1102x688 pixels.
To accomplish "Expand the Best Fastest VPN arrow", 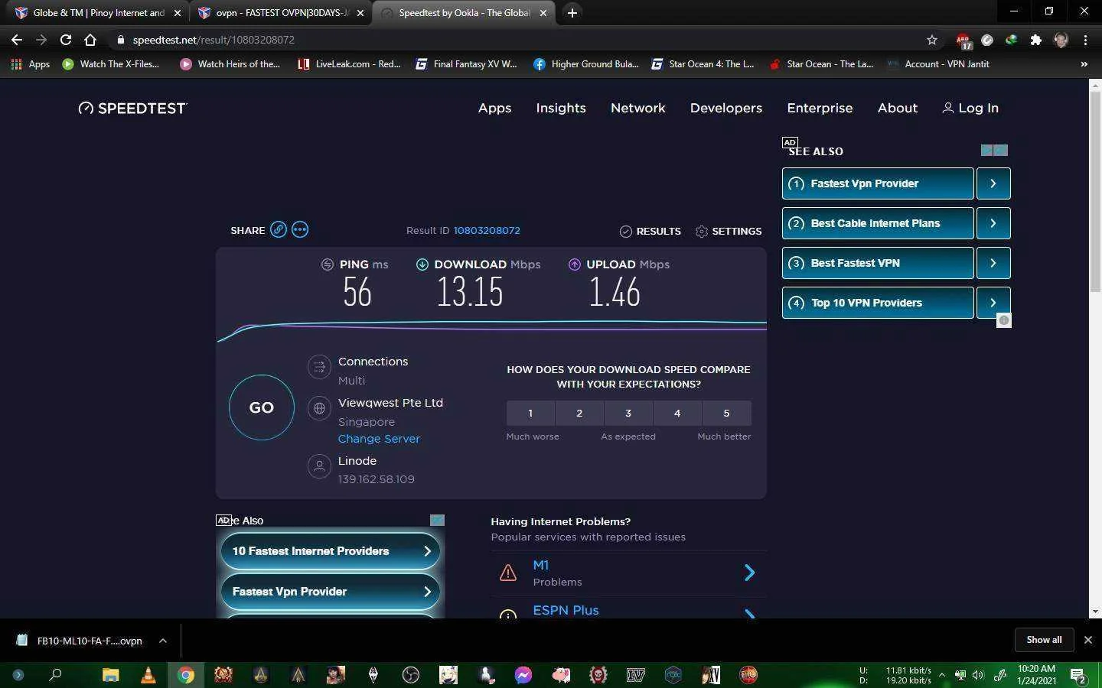I will tap(993, 263).
